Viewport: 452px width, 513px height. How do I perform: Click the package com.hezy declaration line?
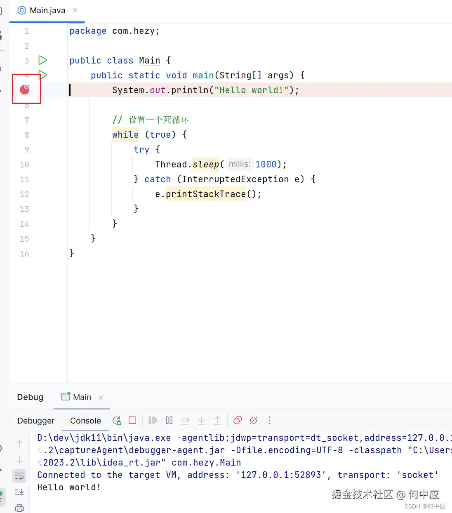114,31
